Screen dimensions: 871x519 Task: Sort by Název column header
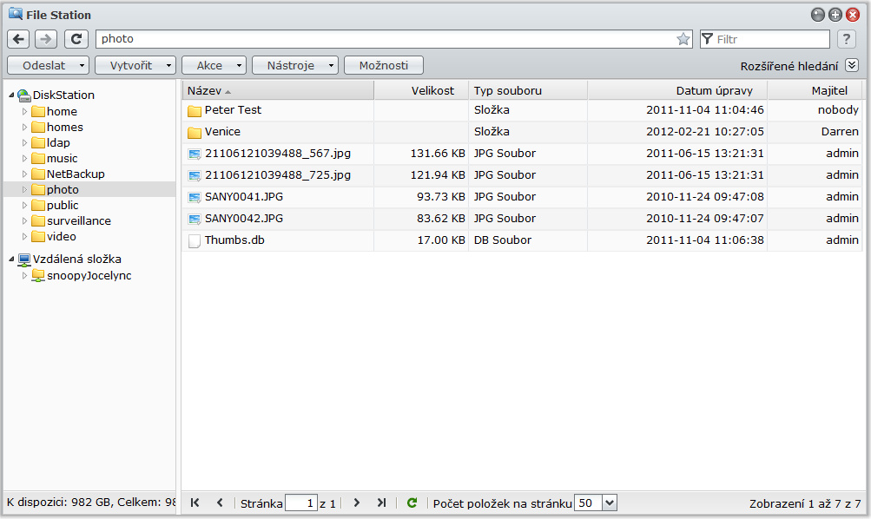[x=278, y=90]
